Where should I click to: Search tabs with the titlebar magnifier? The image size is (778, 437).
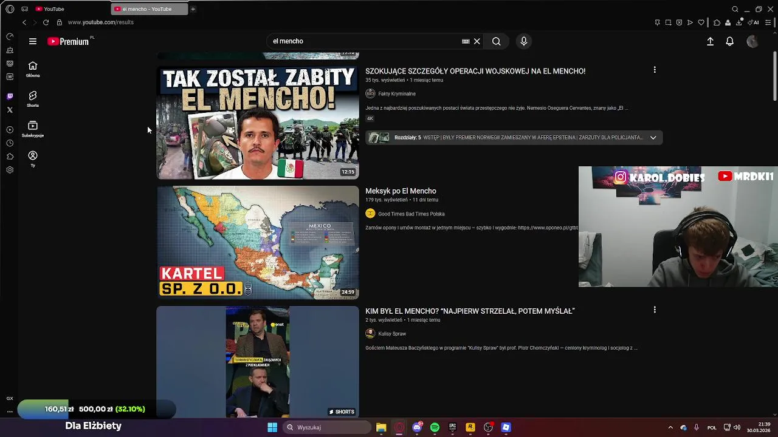[735, 9]
